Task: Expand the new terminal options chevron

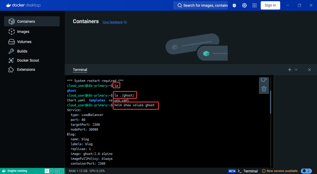Action: (x=296, y=70)
